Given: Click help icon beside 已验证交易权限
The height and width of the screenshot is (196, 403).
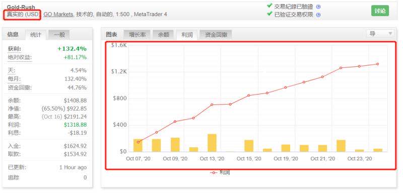Looking at the screenshot, I should 318,15.
